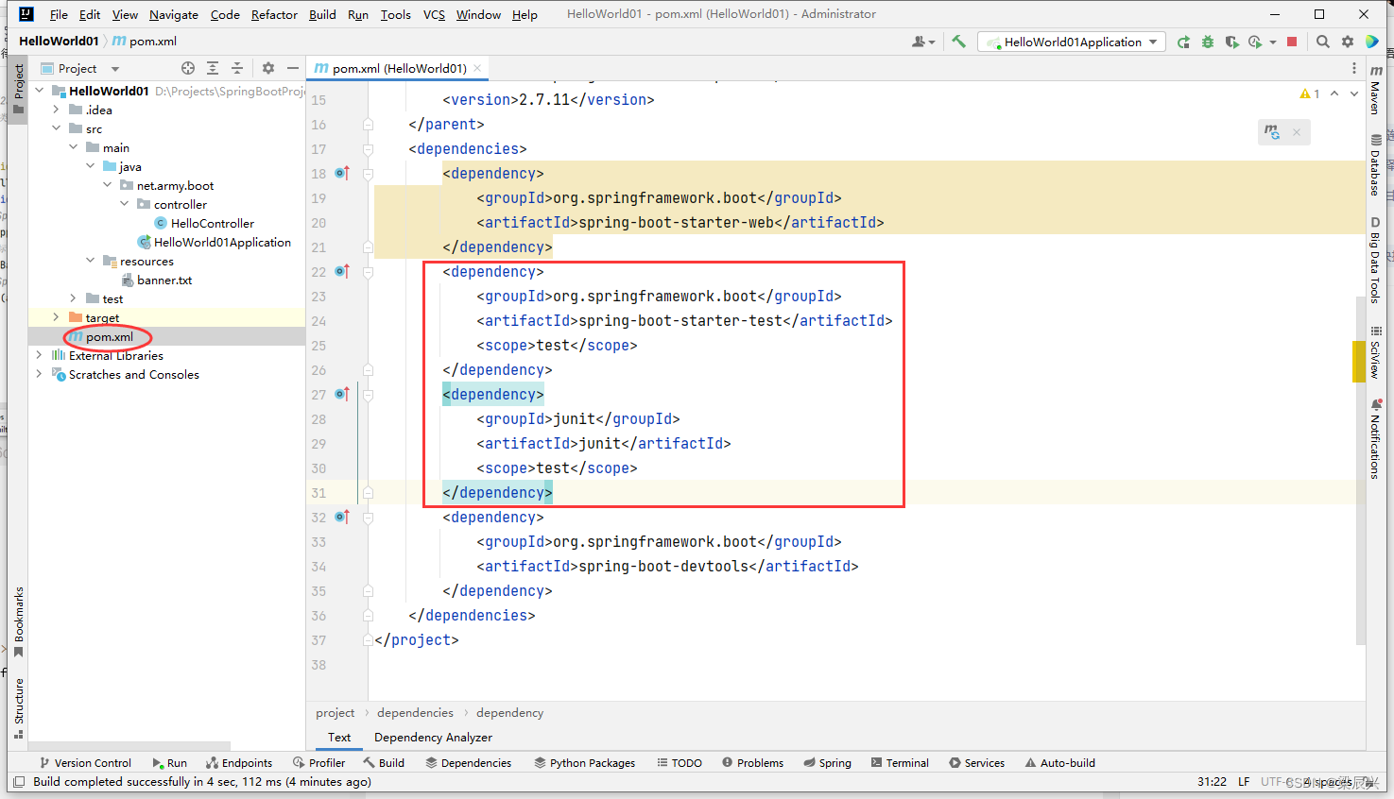
Task: Stop the application with the red square
Action: coord(1292,42)
